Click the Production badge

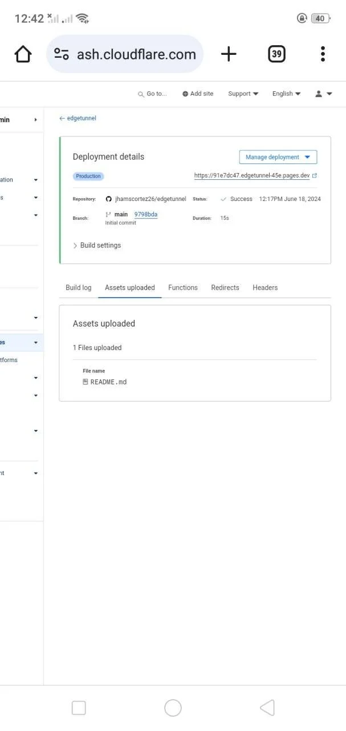(88, 176)
